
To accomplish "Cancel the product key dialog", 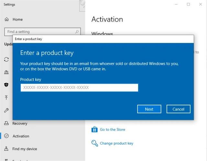I will (178, 109).
